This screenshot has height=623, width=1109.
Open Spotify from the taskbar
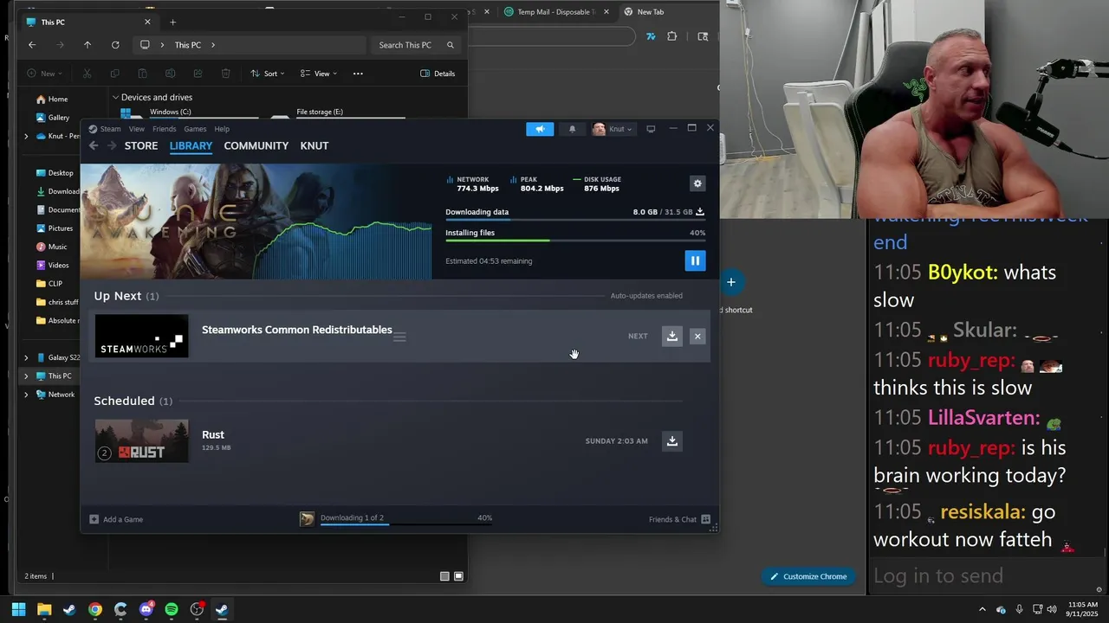pos(172,609)
